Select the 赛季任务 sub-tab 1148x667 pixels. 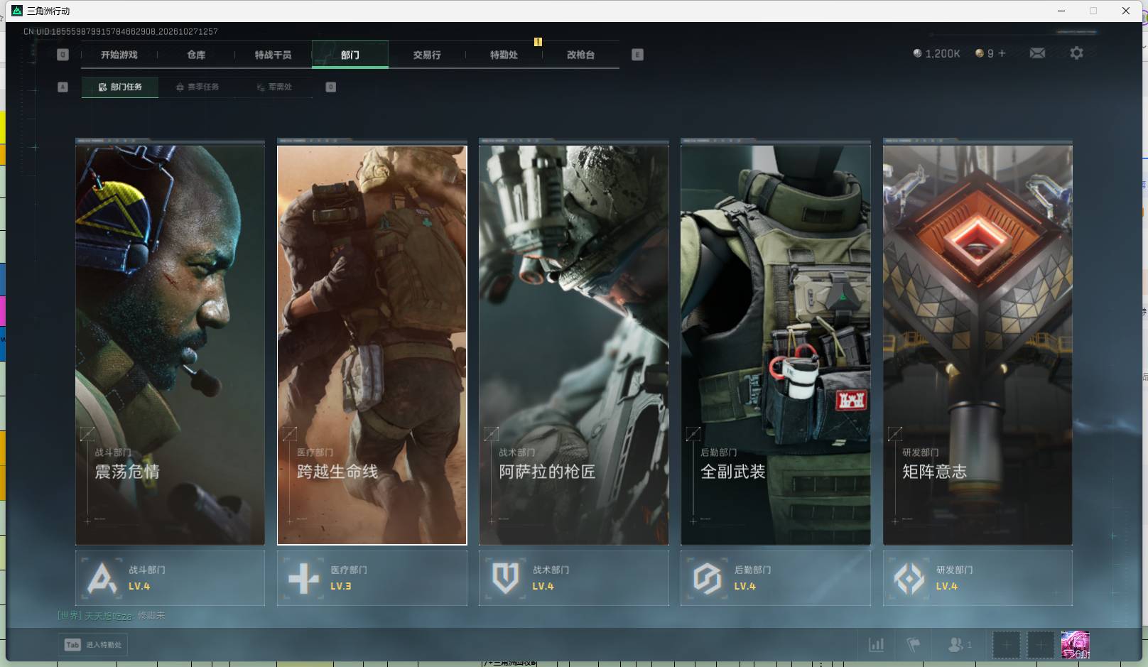pyautogui.click(x=197, y=87)
